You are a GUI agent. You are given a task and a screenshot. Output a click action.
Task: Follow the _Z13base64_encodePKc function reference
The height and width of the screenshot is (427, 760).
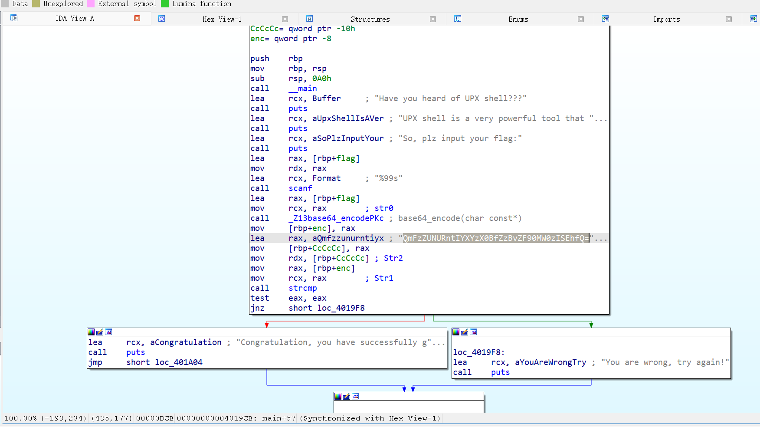(336, 218)
